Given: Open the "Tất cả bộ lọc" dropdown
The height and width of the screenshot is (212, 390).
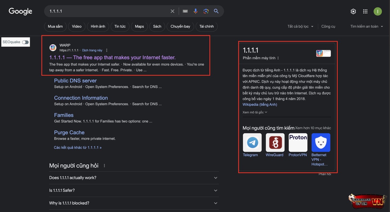Looking at the screenshot, I should click(300, 26).
